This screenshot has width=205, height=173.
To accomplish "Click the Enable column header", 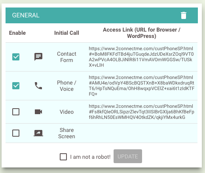I will coord(17,33).
